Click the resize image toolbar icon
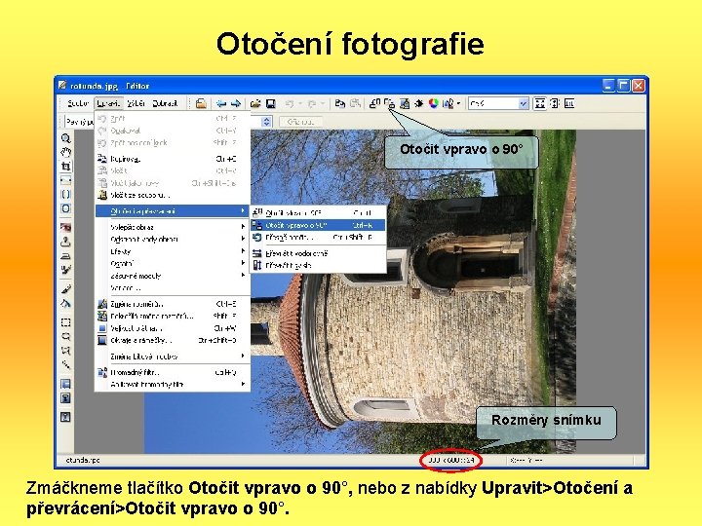Screen dimensions: 702x526 pyautogui.click(x=405, y=104)
